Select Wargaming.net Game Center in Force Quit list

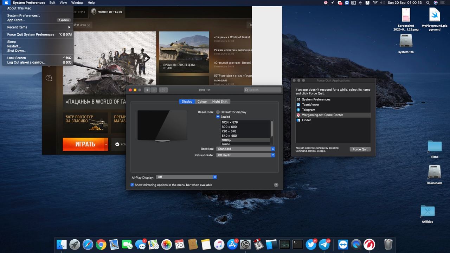[333, 115]
